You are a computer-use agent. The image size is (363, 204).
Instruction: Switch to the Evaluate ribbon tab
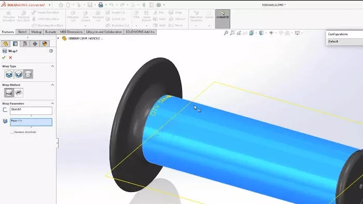[x=51, y=32]
